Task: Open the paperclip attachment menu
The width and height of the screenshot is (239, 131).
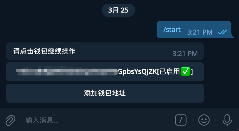Action: tap(11, 120)
